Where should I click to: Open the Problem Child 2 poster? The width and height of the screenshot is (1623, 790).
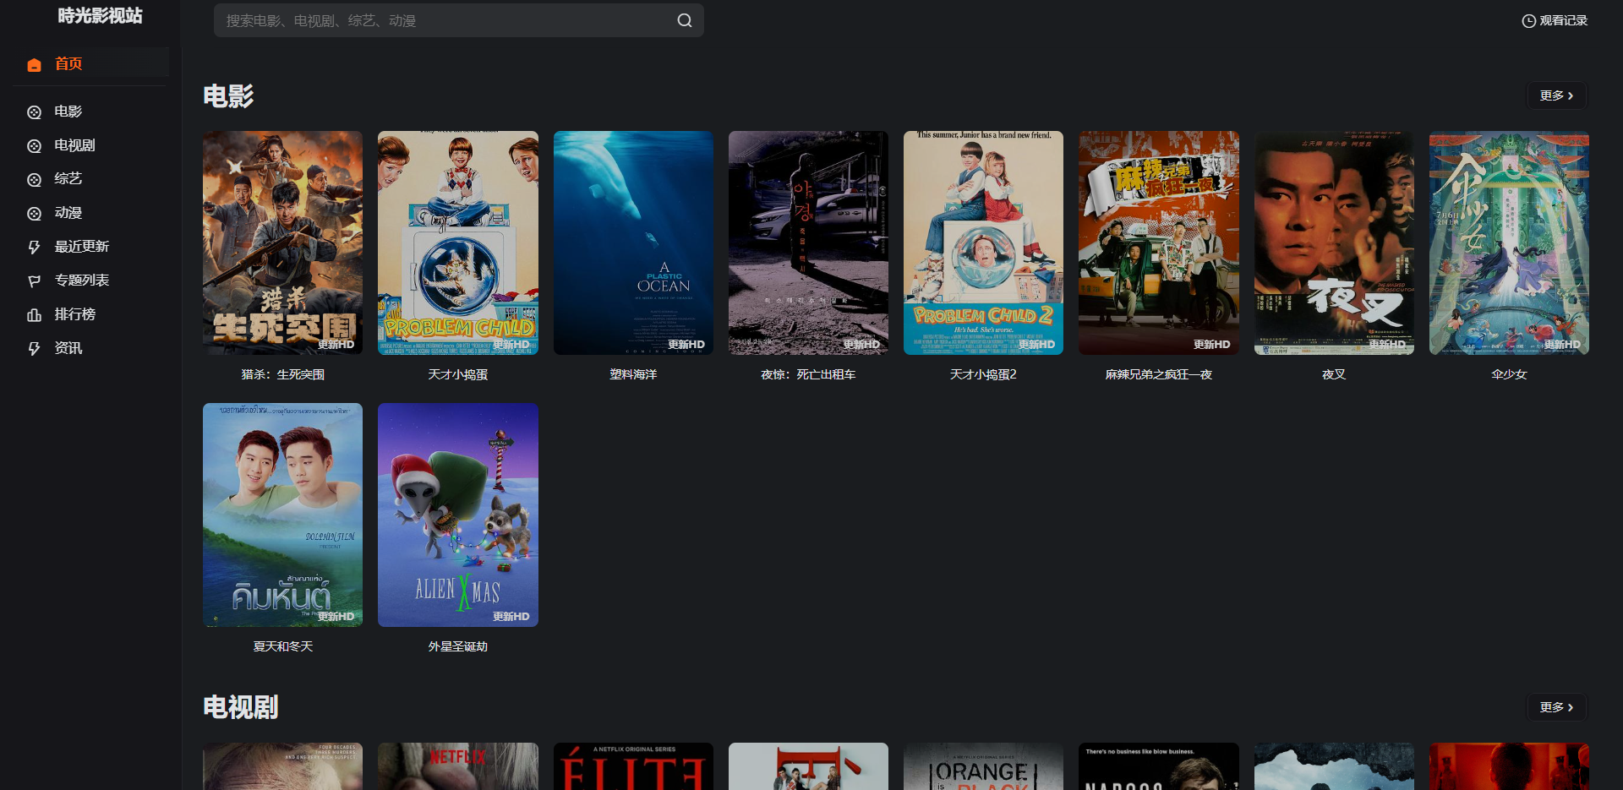(983, 242)
